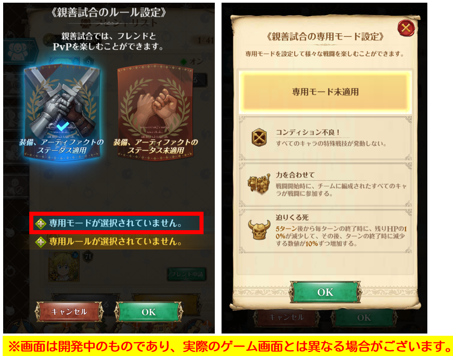453x356 pixels.
Task: Click red キャンセル button on the left screen
Action: 69,311
